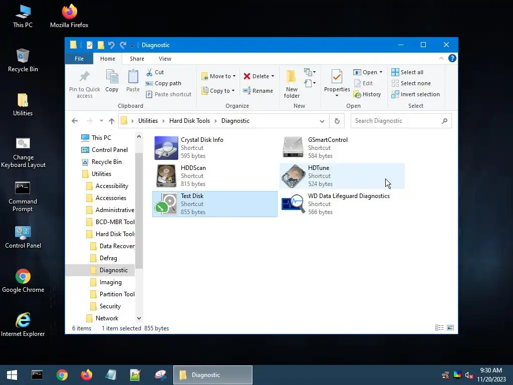The image size is (513, 385).
Task: Click navigation pane scroll up arrow
Action: point(139,136)
